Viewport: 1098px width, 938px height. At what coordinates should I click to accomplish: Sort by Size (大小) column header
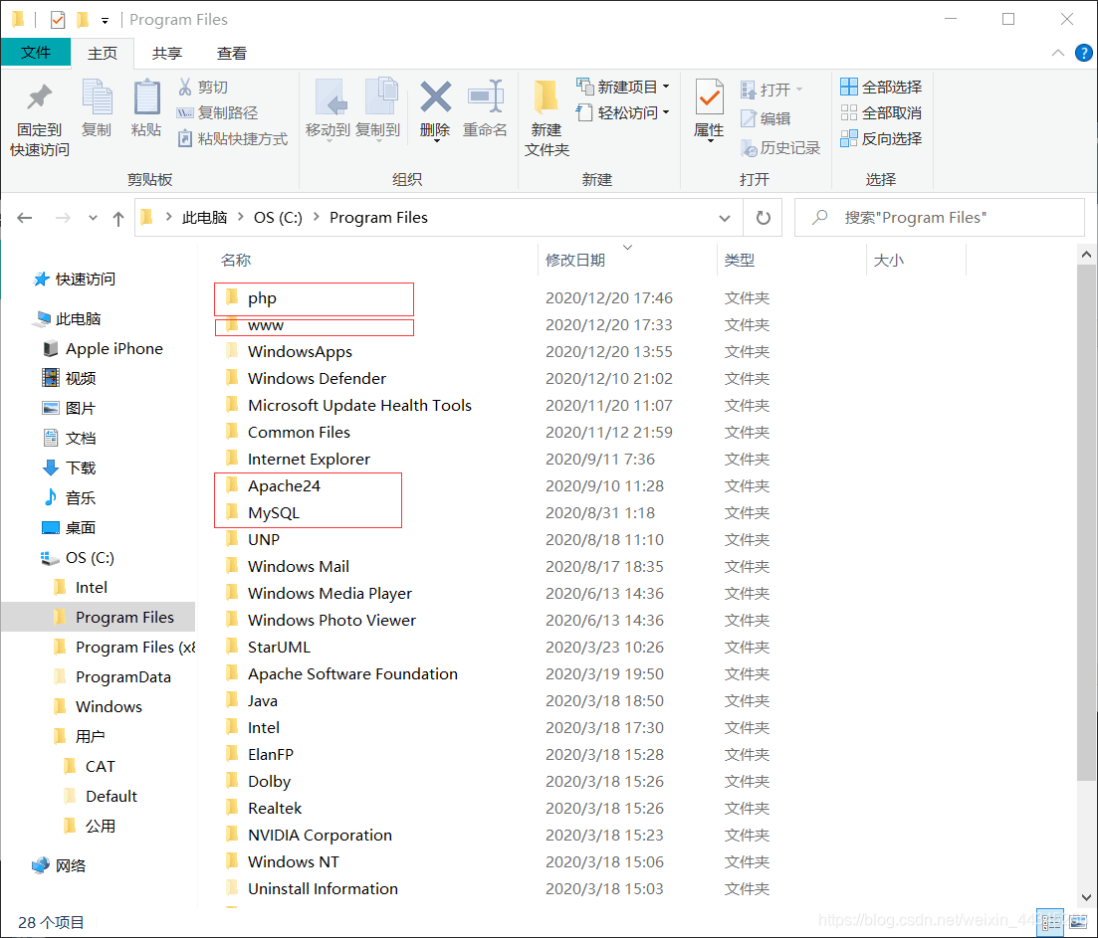point(889,261)
